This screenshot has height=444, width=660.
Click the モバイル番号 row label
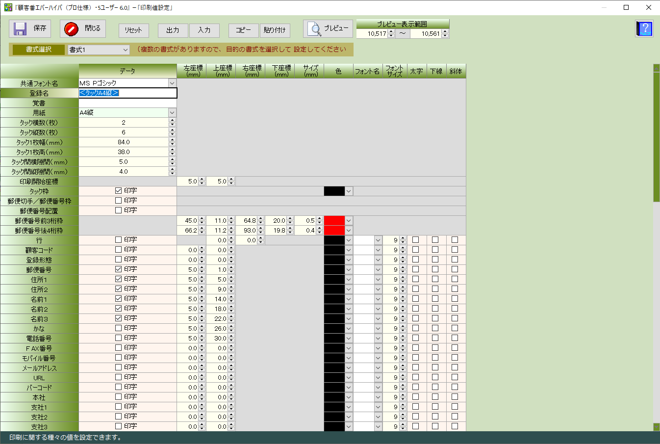(x=39, y=358)
